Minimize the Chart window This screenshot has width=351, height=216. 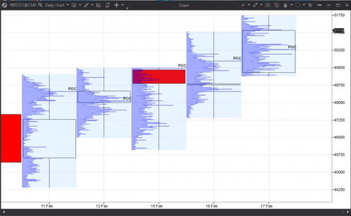pyautogui.click(x=329, y=5)
